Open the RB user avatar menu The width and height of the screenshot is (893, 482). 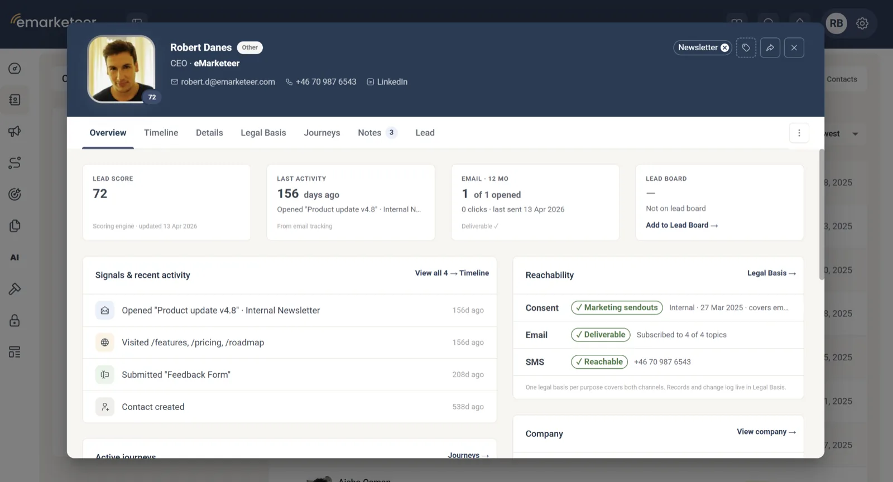tap(836, 23)
